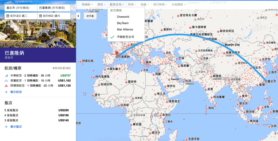Select the 阿聯酋航空 US$1,120 flight row
Image resolution: width=278 pixels, height=141 pixels.
[38, 86]
